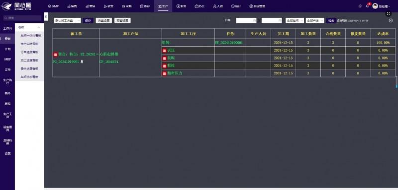Open the 财务 module in top navigation
Viewport: 398px width, 190px height.
coord(181,6)
